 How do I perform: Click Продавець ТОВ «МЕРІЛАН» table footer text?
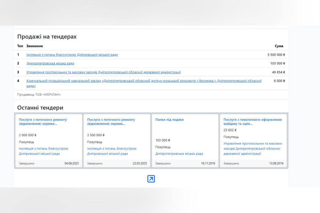point(39,95)
